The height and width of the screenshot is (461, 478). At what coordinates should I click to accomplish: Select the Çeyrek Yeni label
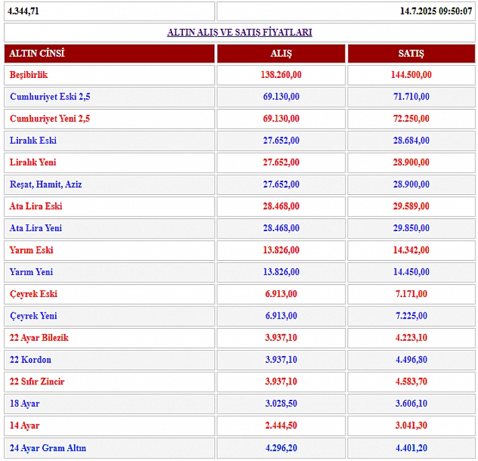[34, 317]
